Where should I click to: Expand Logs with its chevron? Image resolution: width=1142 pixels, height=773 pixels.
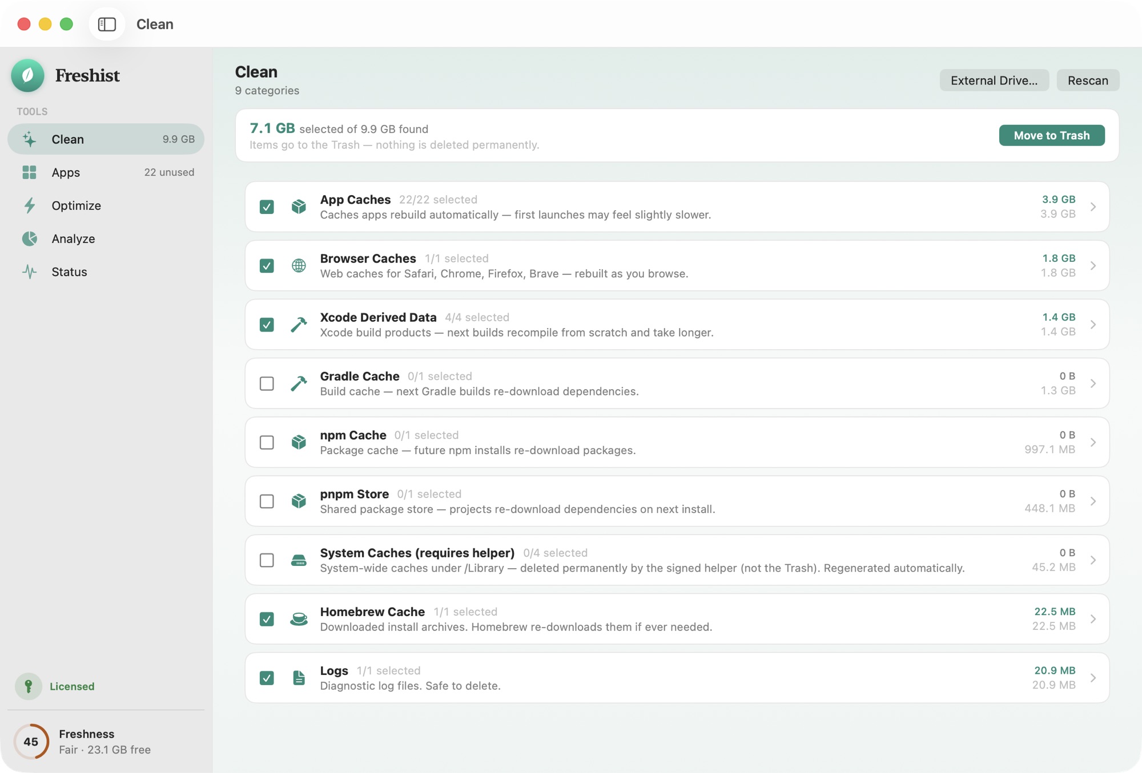click(x=1093, y=678)
